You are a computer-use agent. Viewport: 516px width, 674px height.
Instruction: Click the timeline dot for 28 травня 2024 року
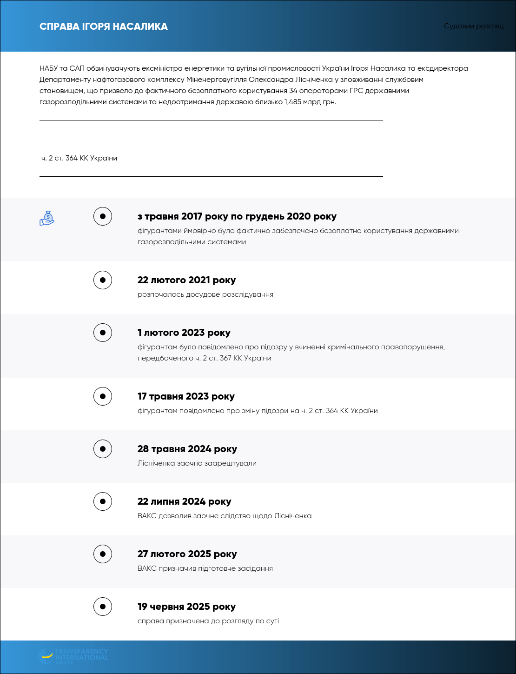coord(103,449)
